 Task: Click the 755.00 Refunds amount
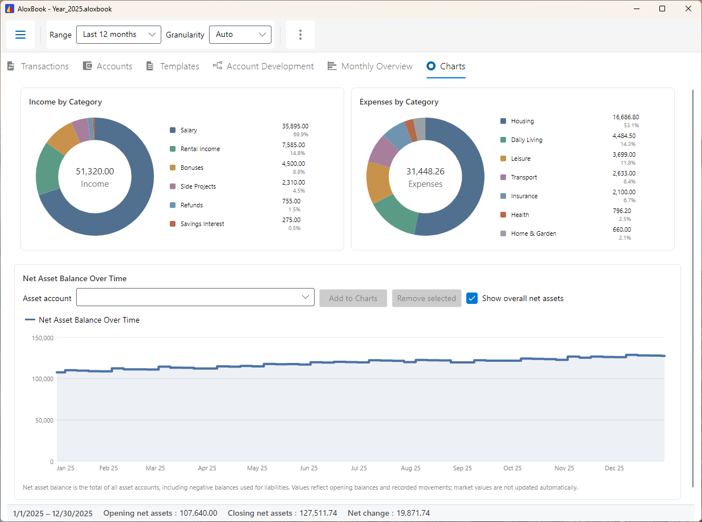click(291, 201)
